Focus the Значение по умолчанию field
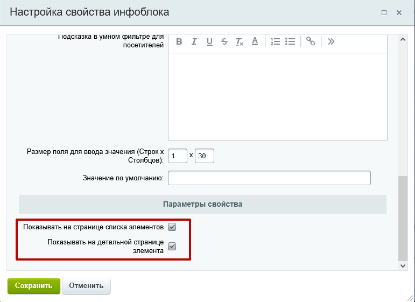 click(x=269, y=178)
